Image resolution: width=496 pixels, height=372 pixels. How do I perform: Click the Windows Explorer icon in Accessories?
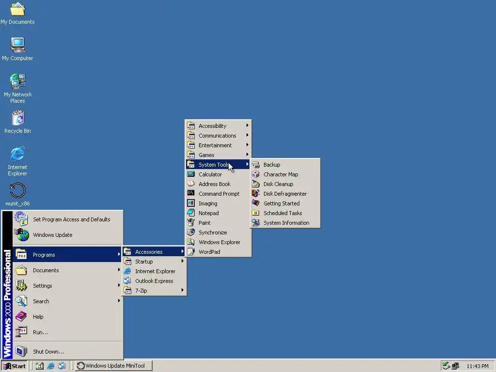click(x=191, y=242)
